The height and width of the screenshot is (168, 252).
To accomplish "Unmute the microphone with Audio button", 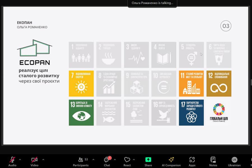I will click(12, 162).
